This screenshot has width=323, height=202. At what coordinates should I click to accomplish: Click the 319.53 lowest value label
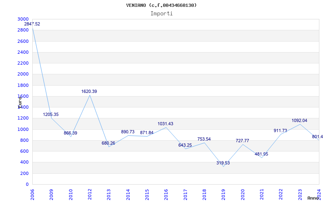click(x=223, y=163)
